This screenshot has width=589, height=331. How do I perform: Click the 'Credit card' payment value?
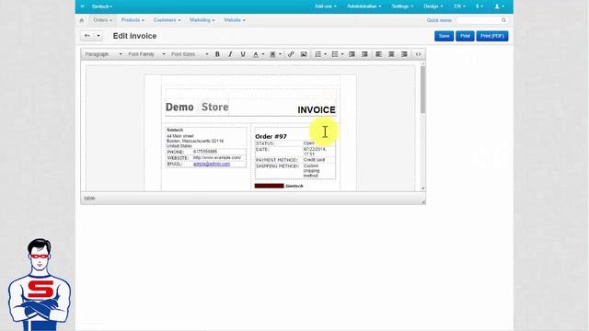314,160
